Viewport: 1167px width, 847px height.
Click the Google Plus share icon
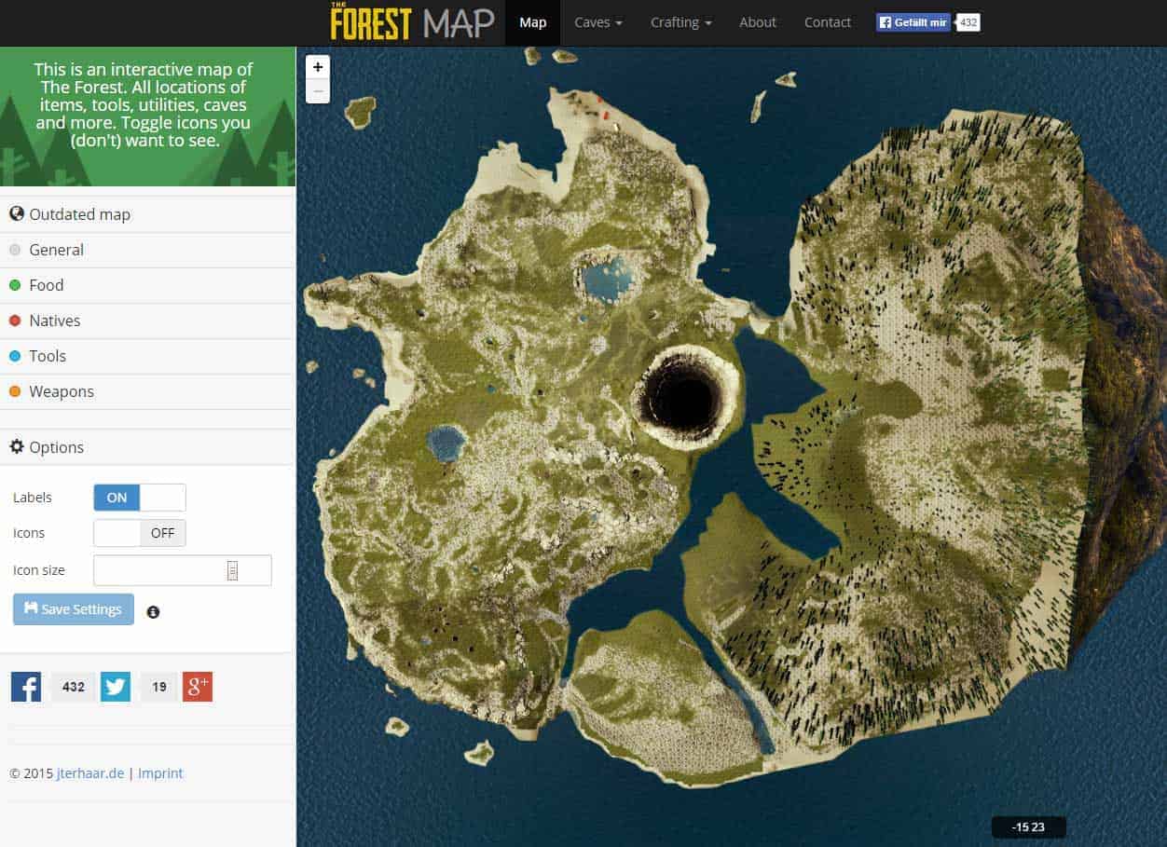[198, 687]
